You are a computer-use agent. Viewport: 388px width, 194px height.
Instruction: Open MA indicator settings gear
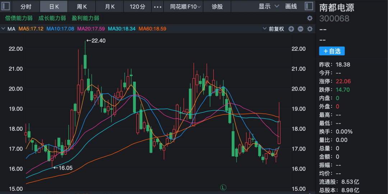click(x=310, y=29)
